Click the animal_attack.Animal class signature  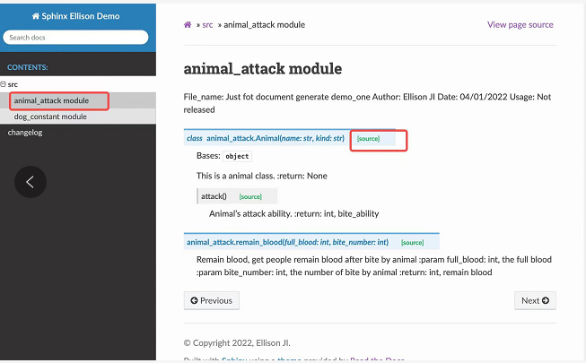point(266,138)
